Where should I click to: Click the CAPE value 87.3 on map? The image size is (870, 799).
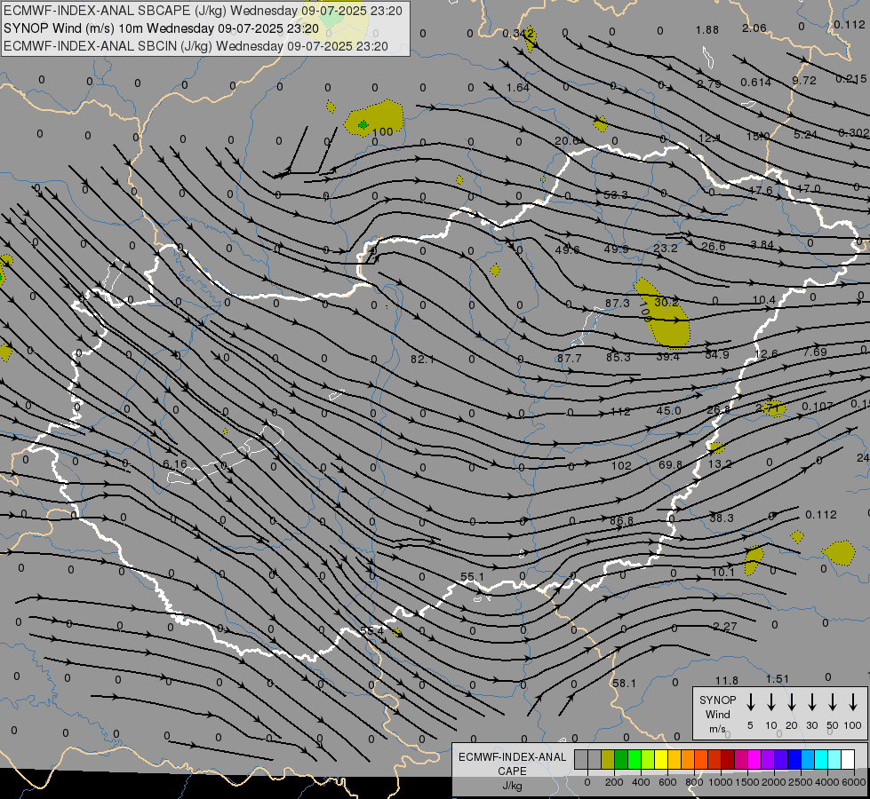617,304
